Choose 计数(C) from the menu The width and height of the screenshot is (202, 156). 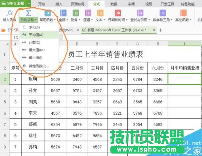point(39,43)
